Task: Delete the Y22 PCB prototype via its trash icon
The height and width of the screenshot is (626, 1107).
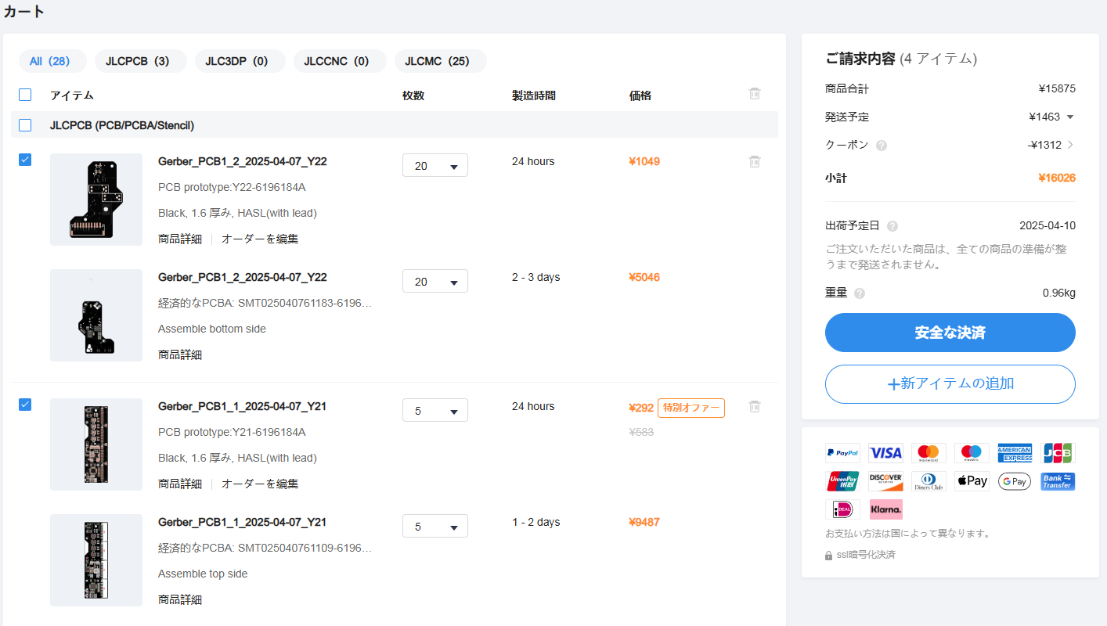Action: (x=755, y=161)
